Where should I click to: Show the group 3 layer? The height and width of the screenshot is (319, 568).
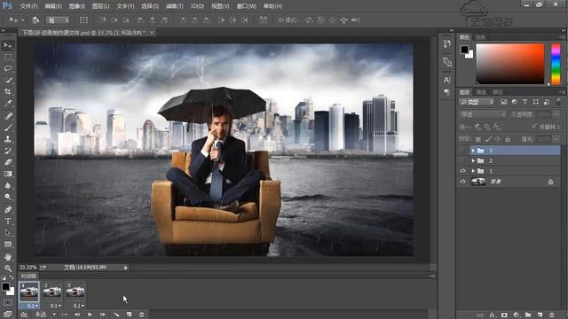(x=462, y=150)
